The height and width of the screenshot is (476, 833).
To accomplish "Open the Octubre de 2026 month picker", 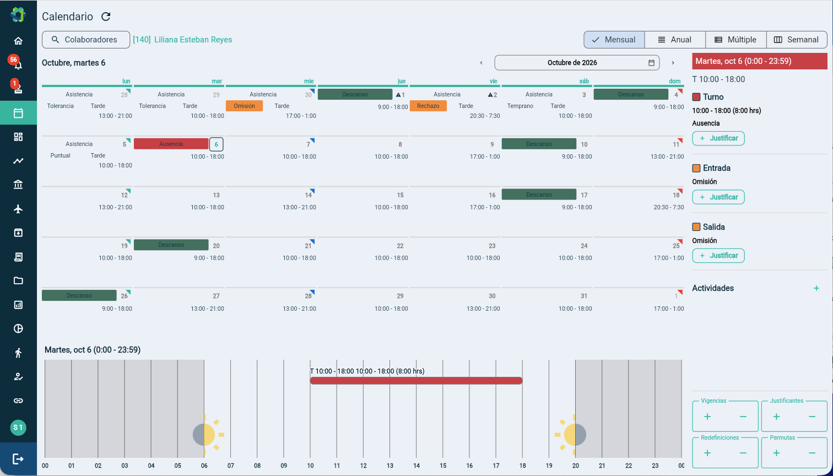I will 577,63.
